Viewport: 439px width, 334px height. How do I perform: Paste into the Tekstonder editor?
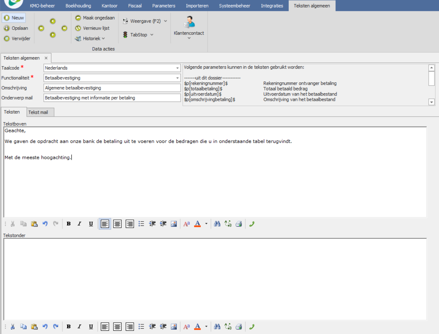click(34, 327)
